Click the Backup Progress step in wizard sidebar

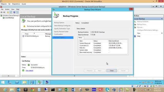63,37
